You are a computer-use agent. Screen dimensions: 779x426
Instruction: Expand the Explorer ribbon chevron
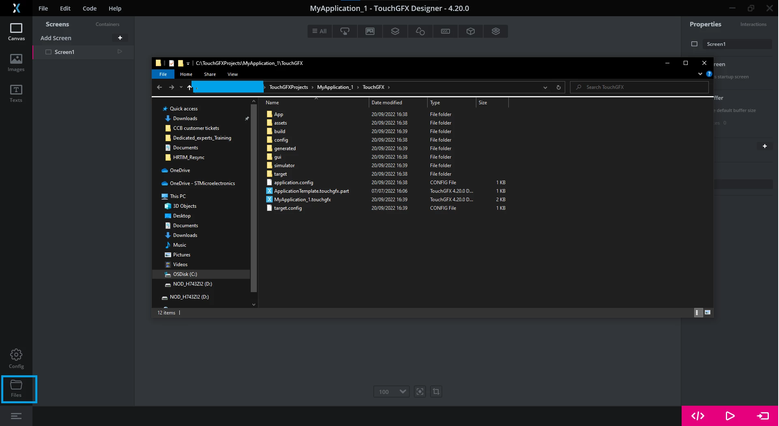[700, 74]
